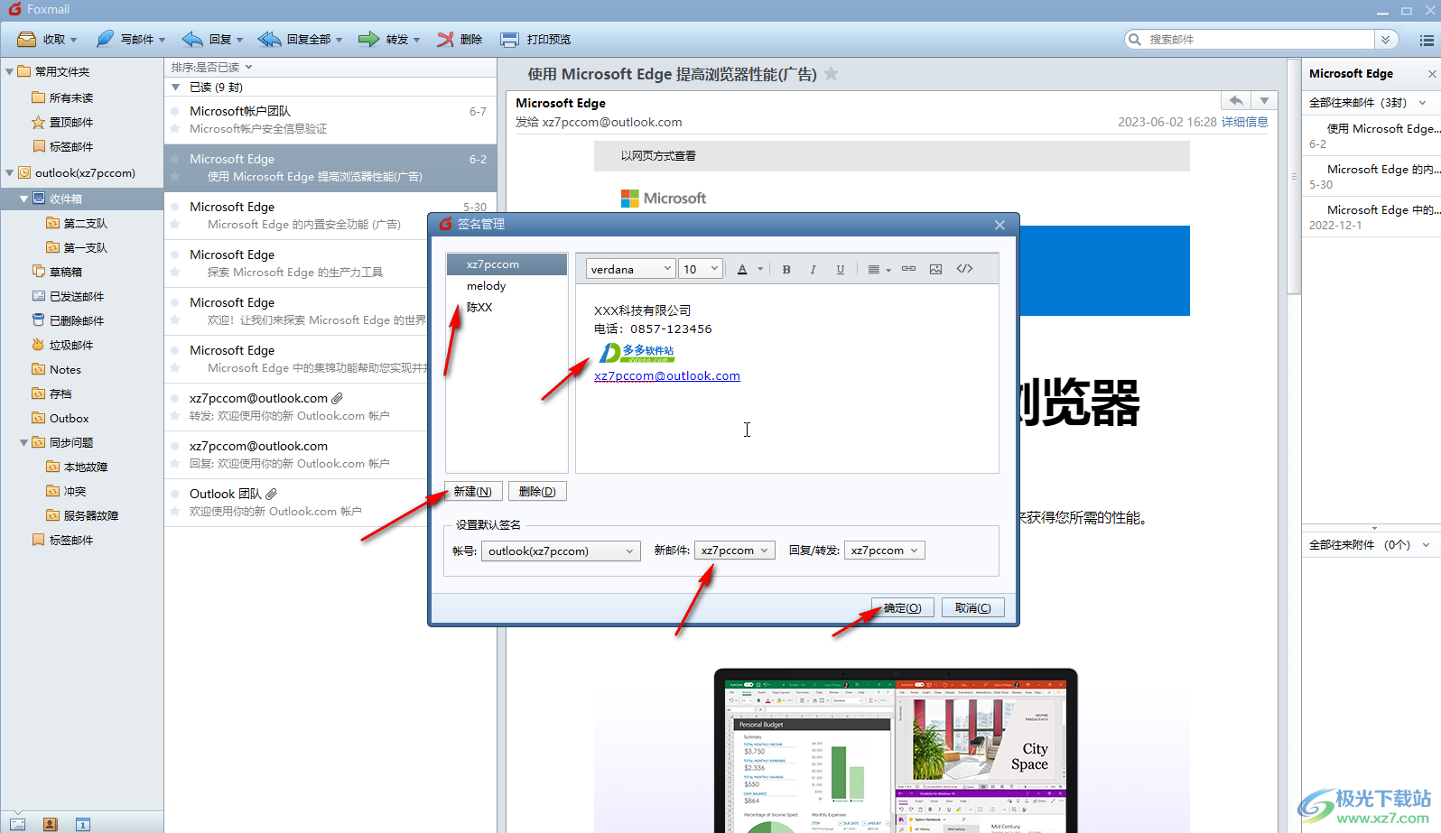Expand the 全部往来附件 section arrow
1441x833 pixels.
point(1426,545)
